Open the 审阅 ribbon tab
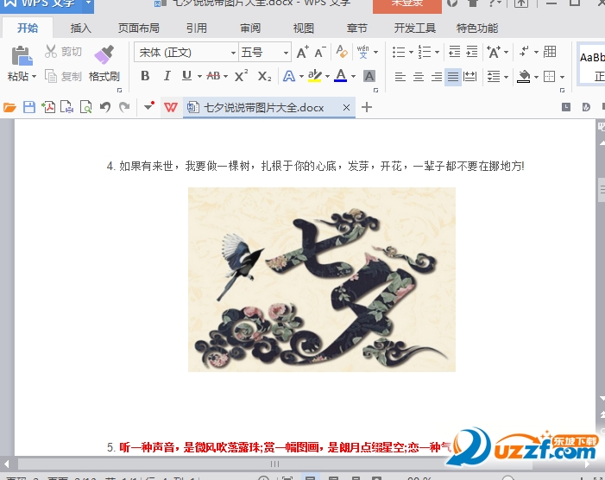Image resolution: width=605 pixels, height=480 pixels. point(250,28)
